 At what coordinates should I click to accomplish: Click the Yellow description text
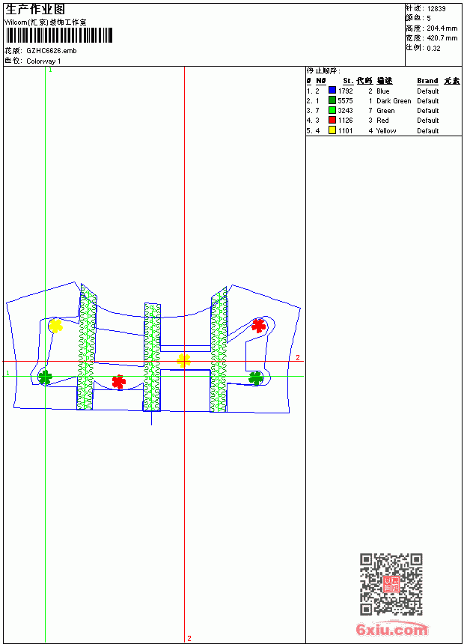point(386,130)
